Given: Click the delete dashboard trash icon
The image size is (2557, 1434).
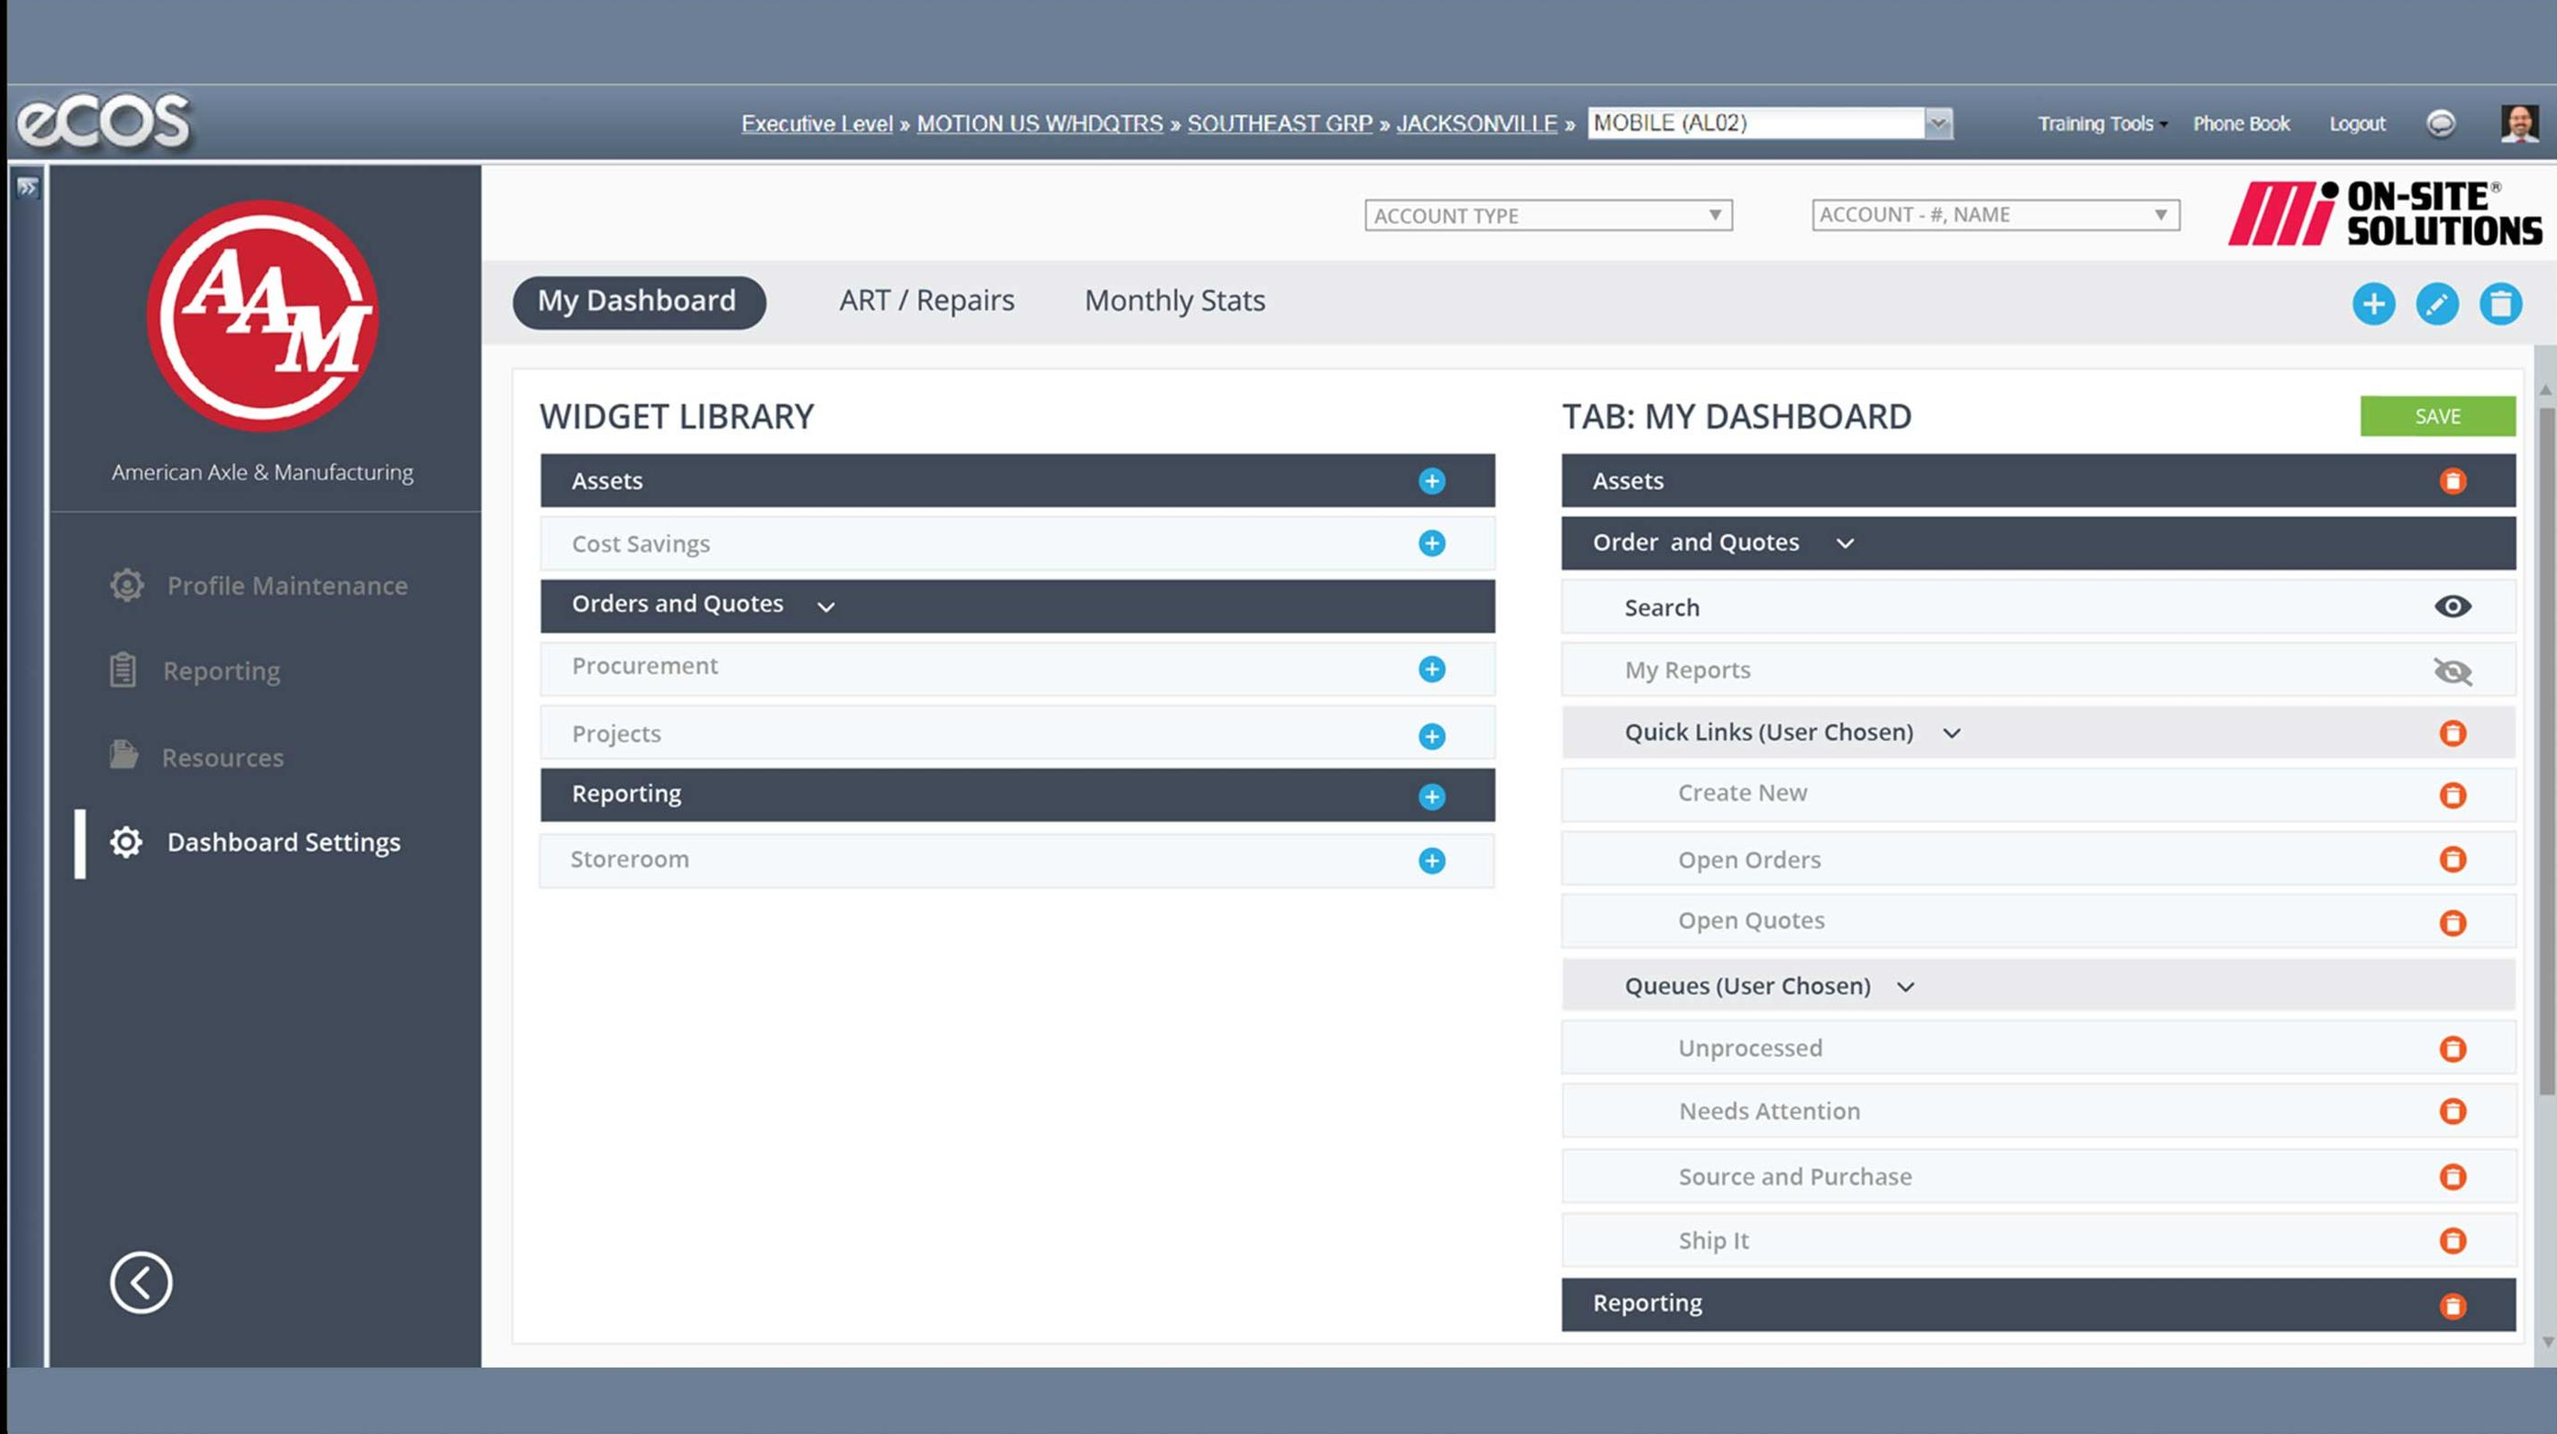Looking at the screenshot, I should pos(2501,300).
